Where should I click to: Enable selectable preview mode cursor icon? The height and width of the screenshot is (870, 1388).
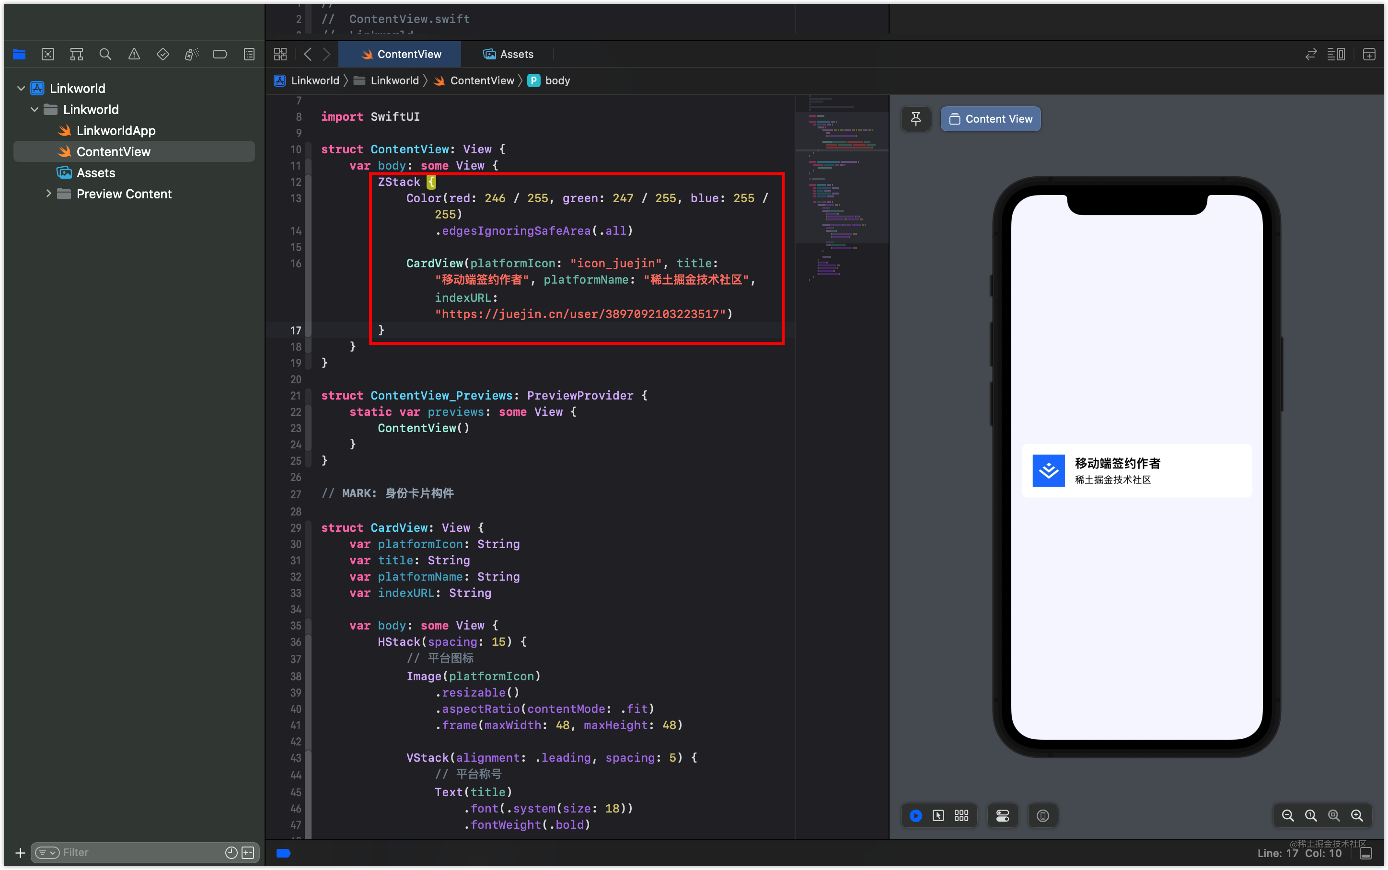[938, 815]
